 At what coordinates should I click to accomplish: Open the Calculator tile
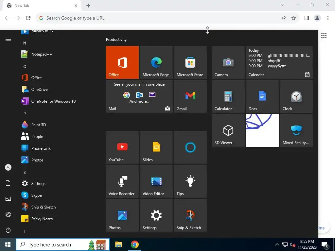coord(228,96)
